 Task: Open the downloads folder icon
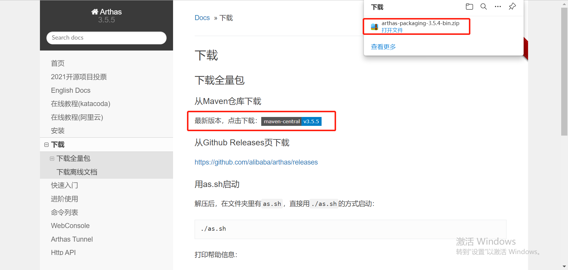tap(469, 6)
